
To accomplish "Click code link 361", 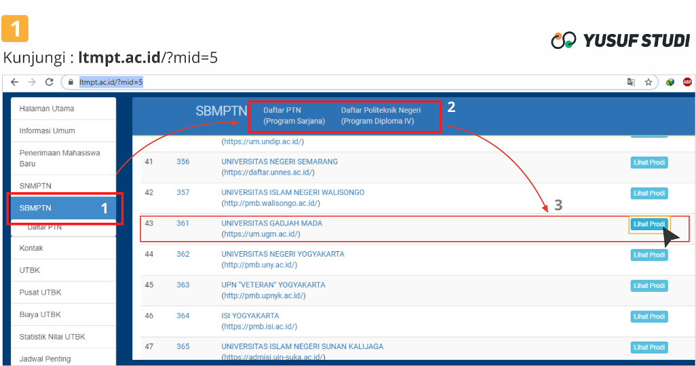I will (x=183, y=223).
